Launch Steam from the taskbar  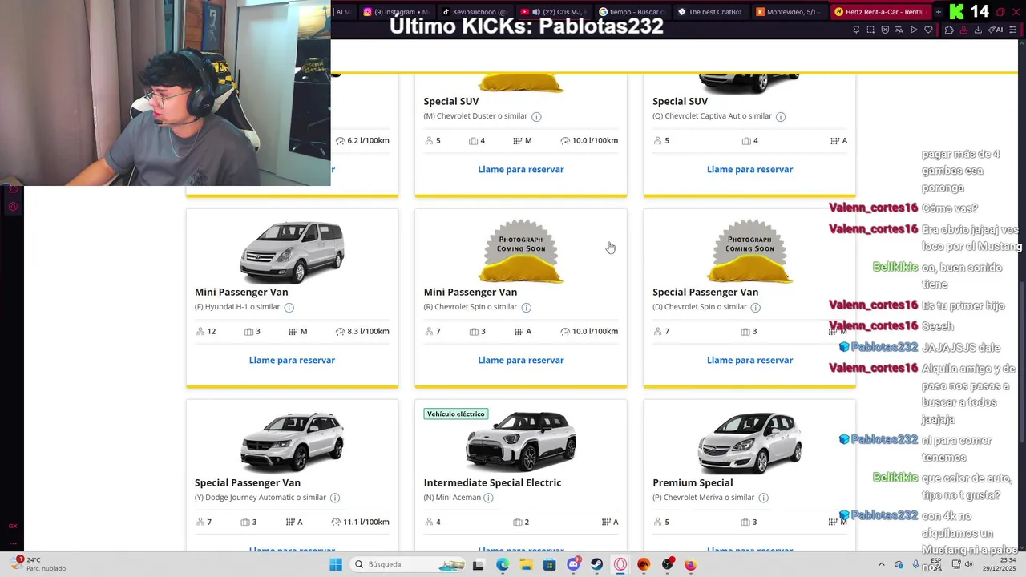point(596,564)
